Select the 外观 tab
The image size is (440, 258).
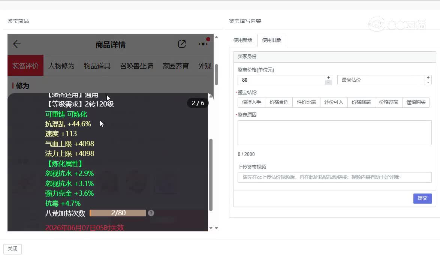click(205, 66)
